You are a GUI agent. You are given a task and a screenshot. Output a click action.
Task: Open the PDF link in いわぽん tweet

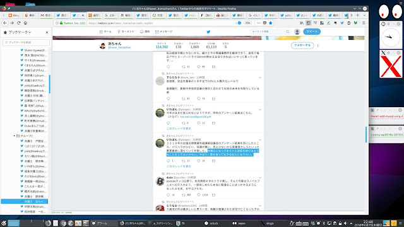195,117
